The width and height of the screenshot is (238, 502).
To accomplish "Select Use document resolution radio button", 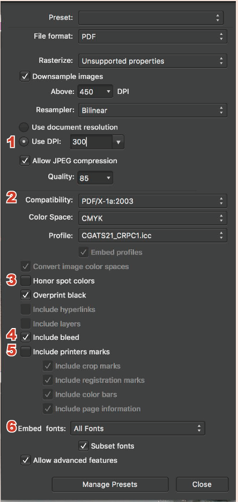I will 24,127.
